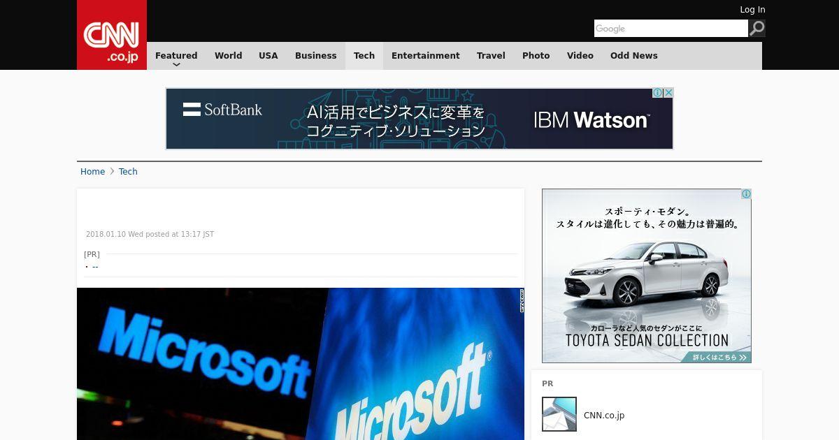Click the Toyota ad info icon
This screenshot has height=440, width=839.
pos(746,194)
